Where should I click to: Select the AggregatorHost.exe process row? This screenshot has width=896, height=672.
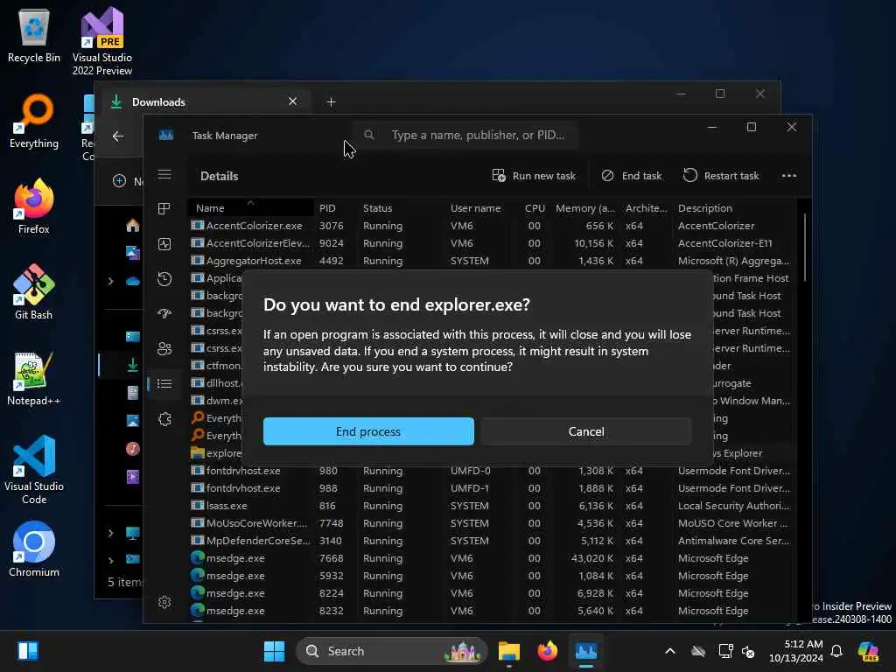492,261
